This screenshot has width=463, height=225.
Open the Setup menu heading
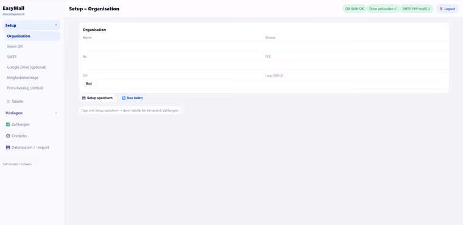[32, 26]
